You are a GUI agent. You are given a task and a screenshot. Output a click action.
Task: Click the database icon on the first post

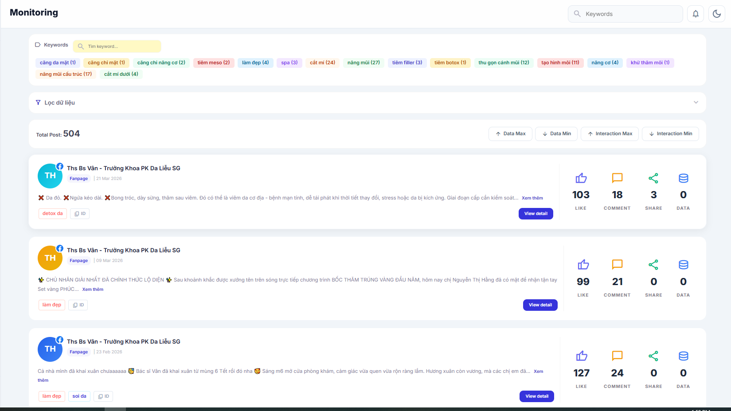(683, 178)
